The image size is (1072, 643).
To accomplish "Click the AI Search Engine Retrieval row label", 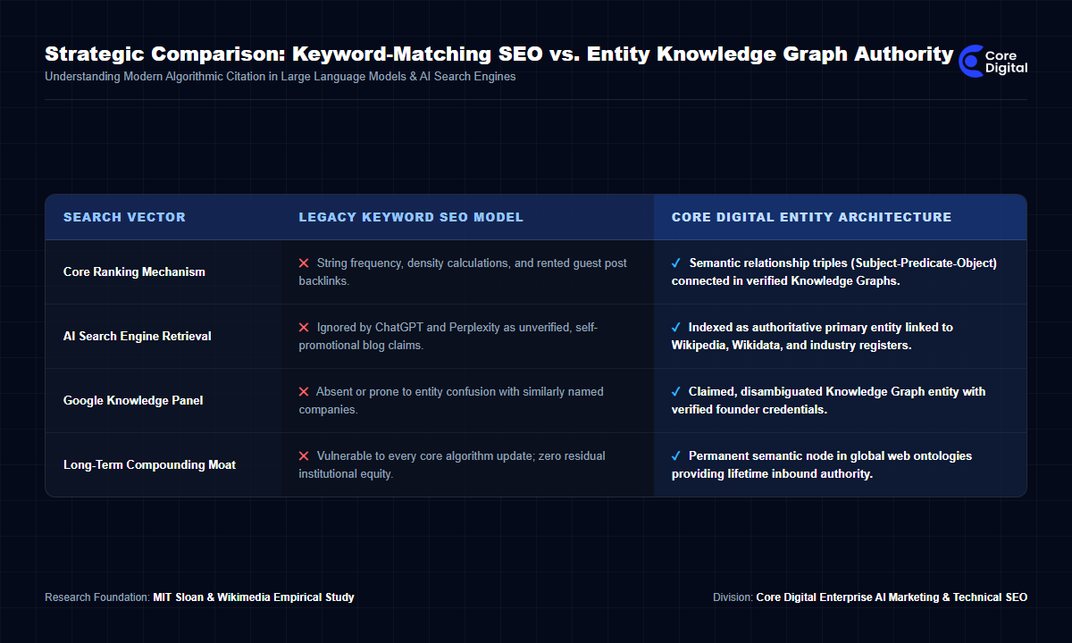I will 138,337.
